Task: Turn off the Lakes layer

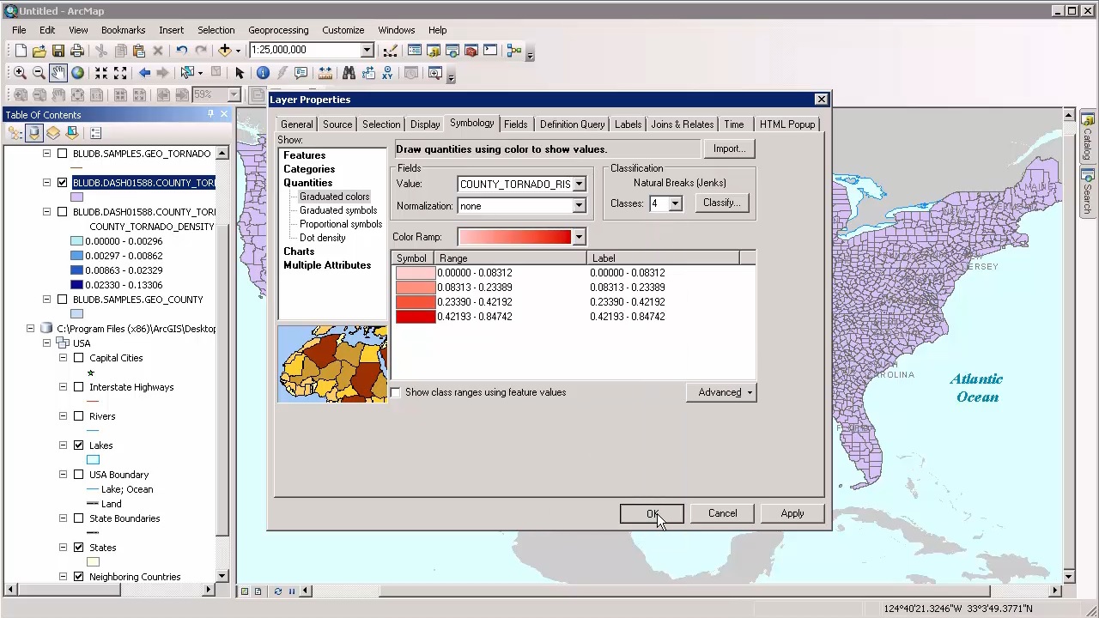Action: pyautogui.click(x=79, y=445)
